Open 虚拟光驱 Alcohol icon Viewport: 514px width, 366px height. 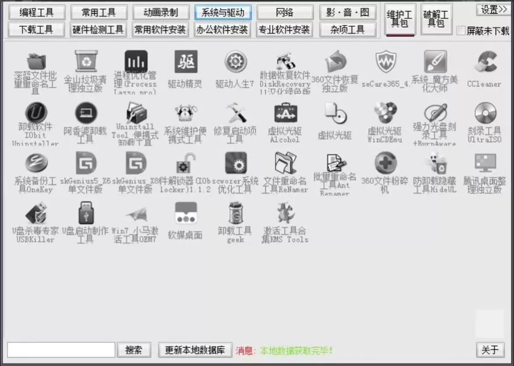click(285, 114)
